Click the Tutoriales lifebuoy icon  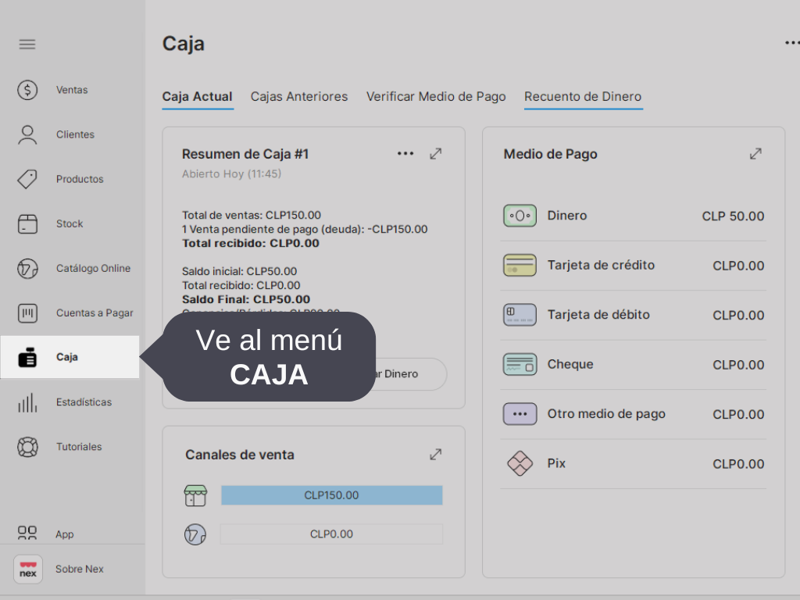click(27, 447)
